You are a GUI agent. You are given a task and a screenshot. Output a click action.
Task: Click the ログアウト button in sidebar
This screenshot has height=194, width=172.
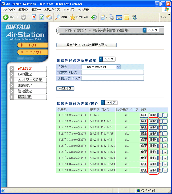click(x=33, y=52)
